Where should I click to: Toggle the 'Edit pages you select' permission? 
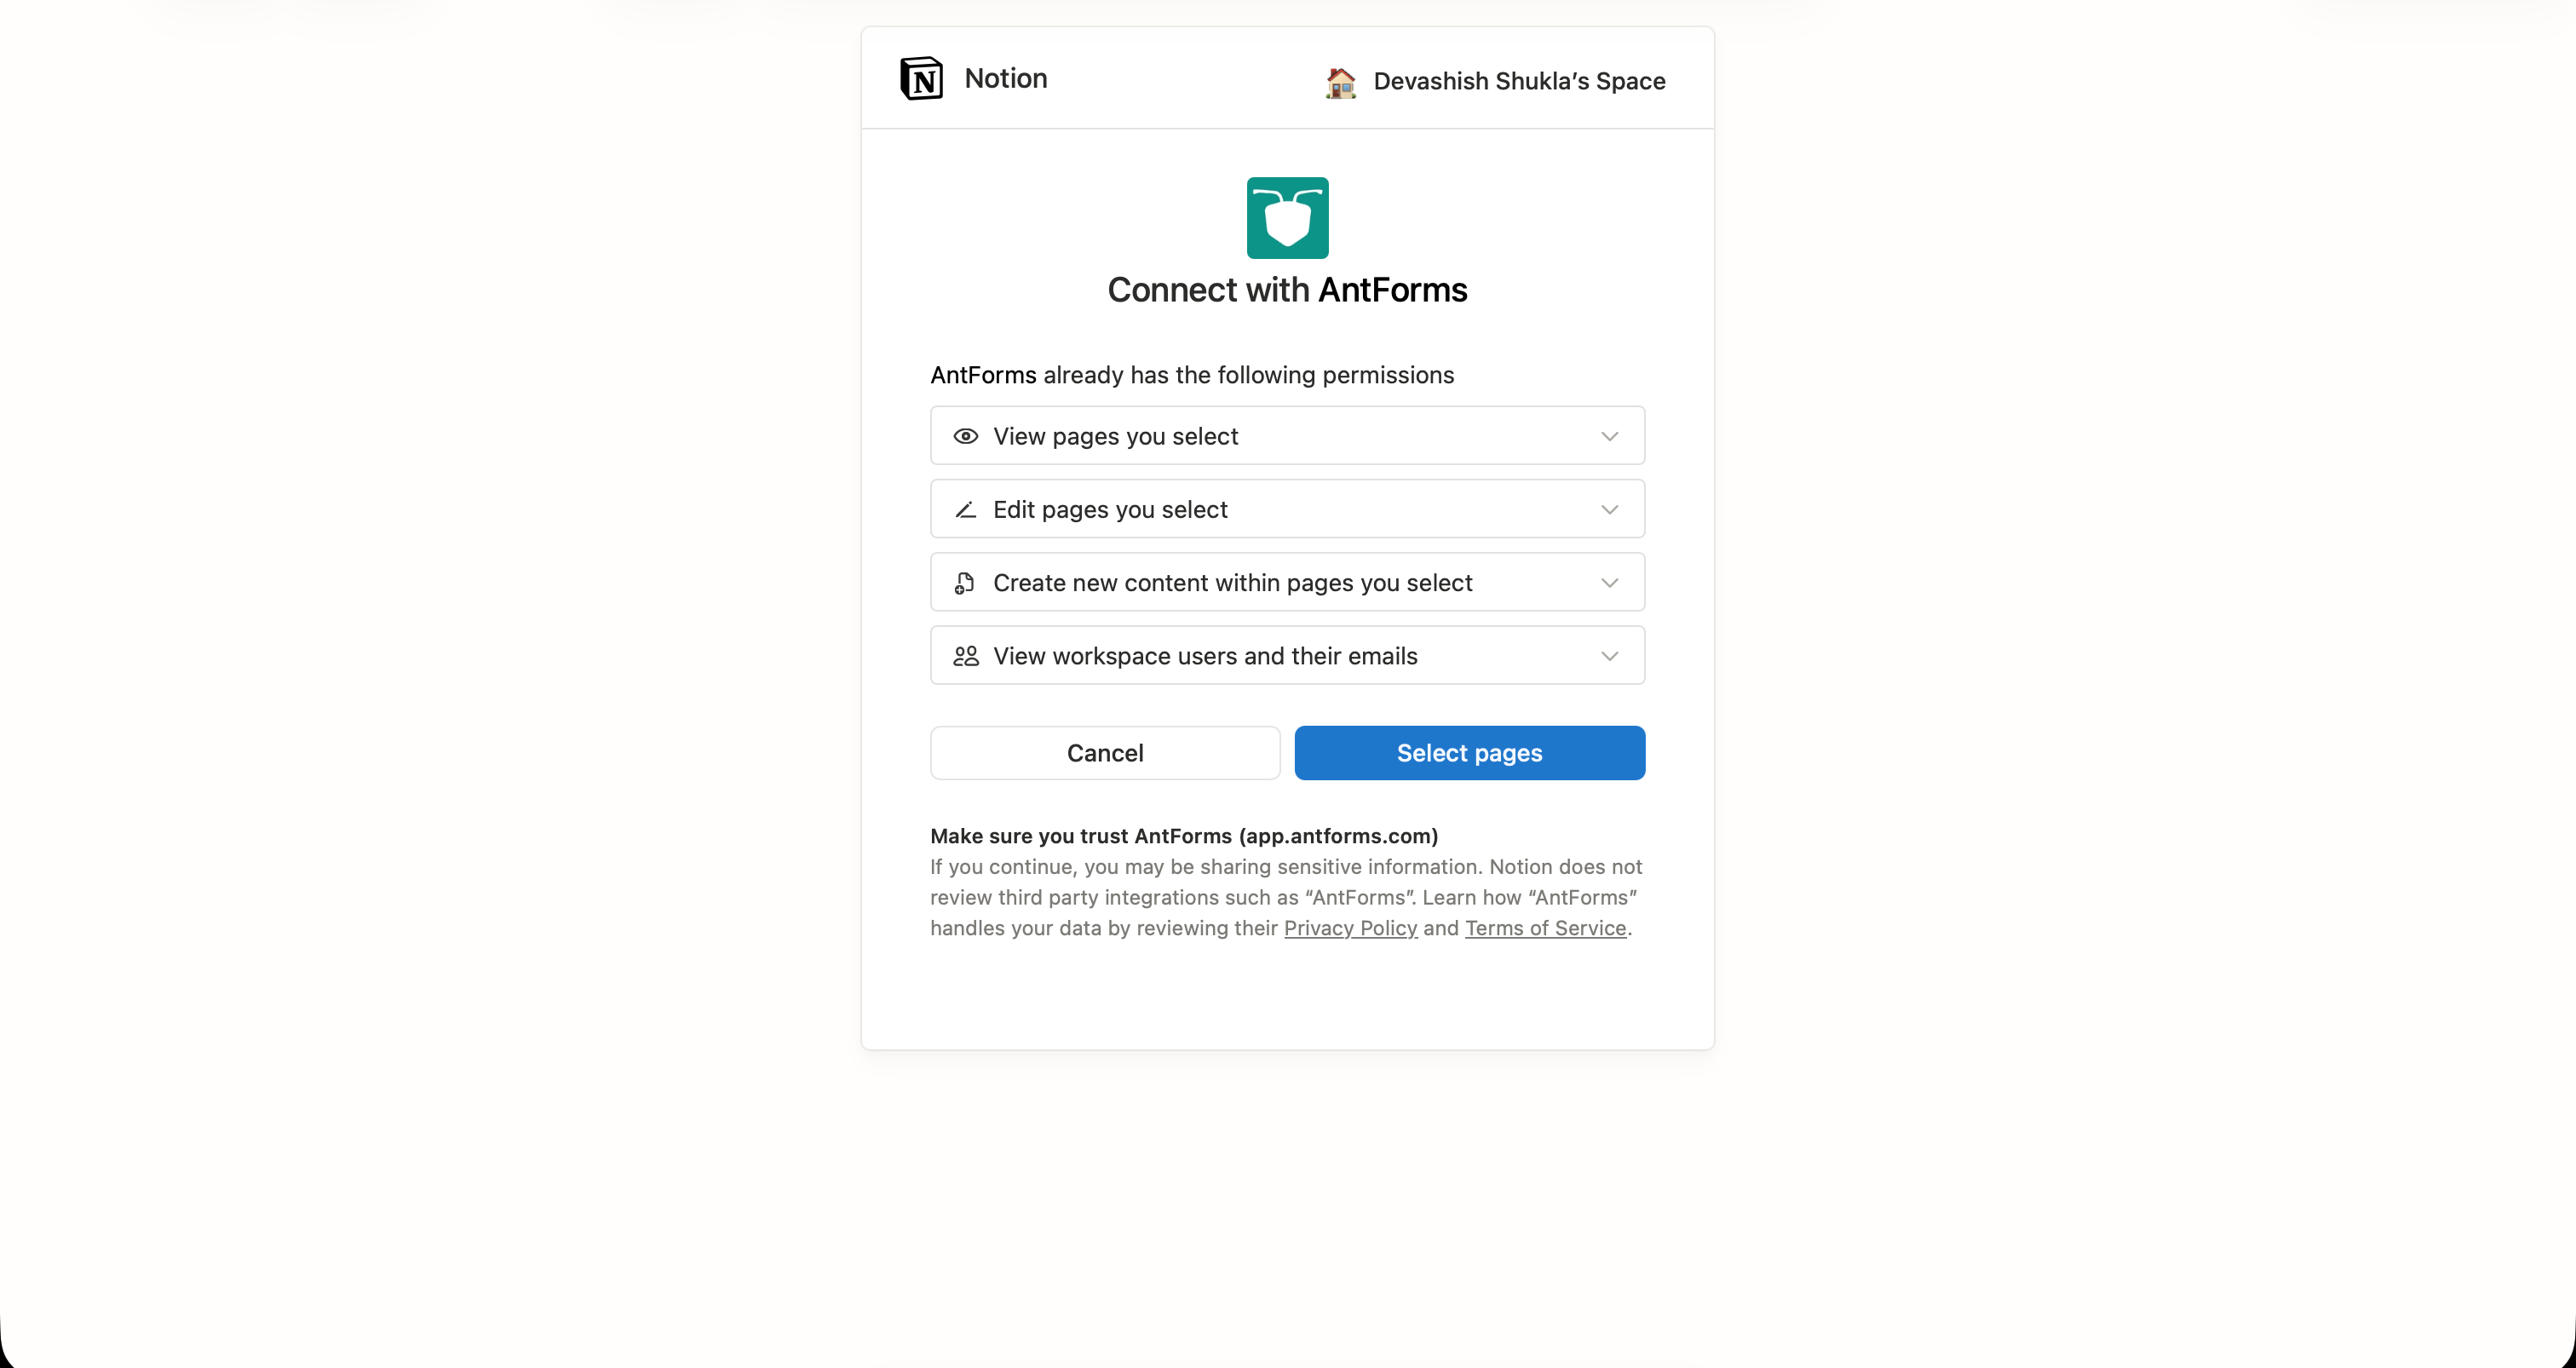(x=1286, y=508)
